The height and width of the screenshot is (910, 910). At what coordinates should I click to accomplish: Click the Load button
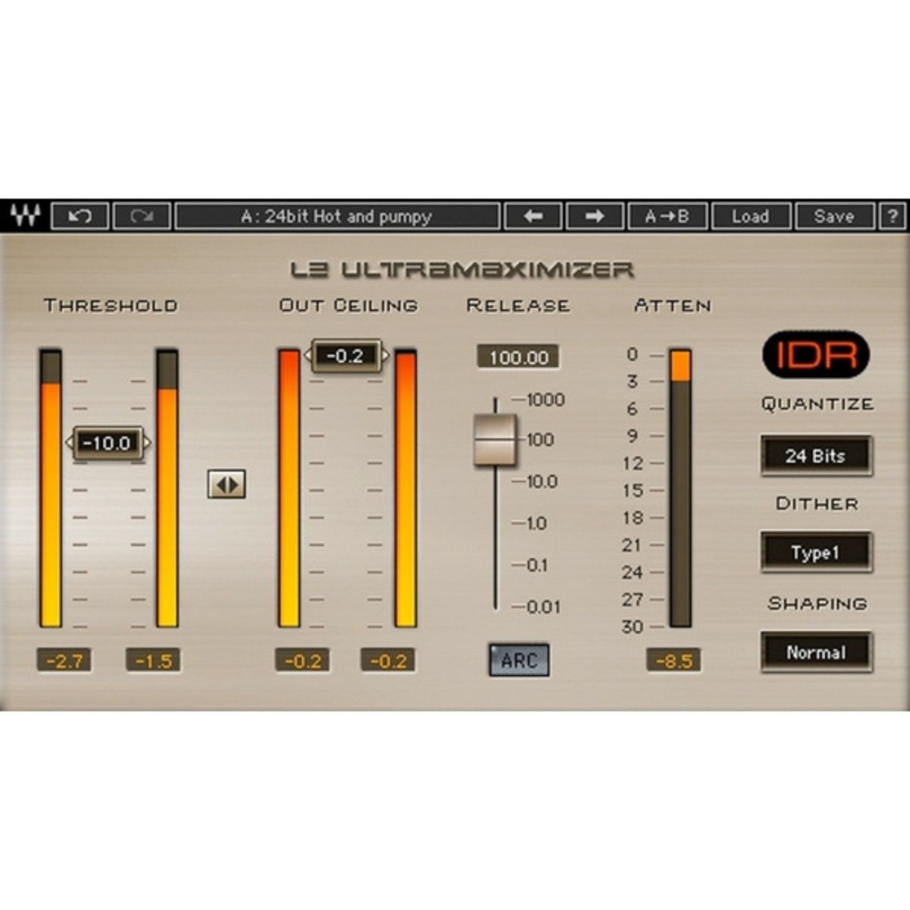click(x=752, y=216)
